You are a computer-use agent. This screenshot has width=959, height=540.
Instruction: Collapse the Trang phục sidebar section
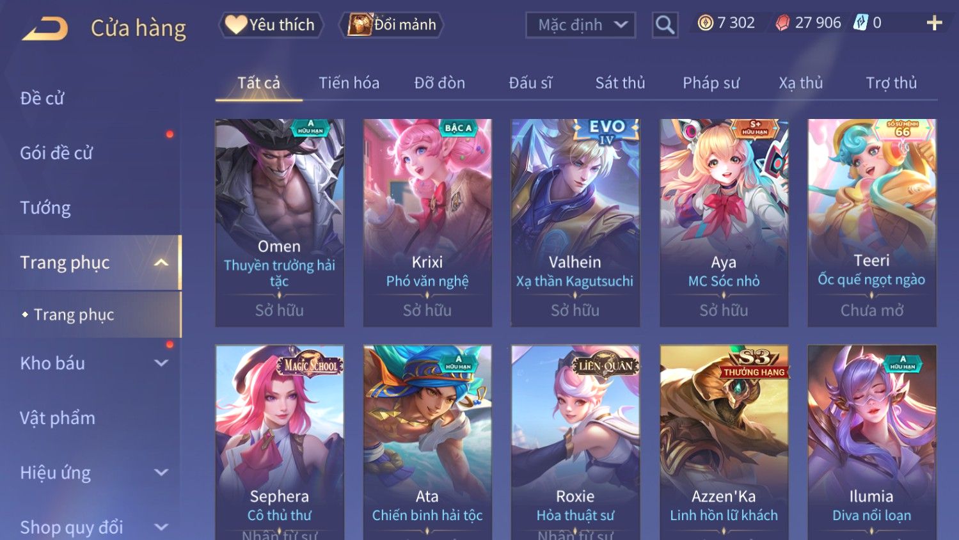pyautogui.click(x=161, y=262)
